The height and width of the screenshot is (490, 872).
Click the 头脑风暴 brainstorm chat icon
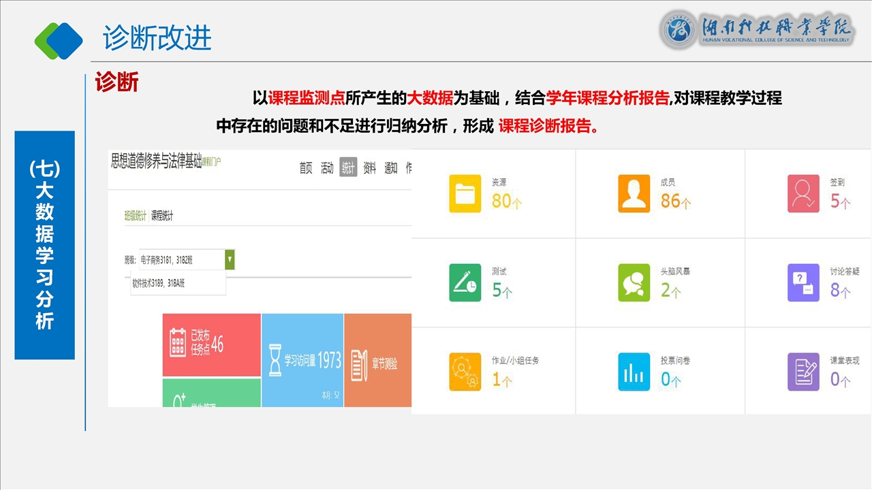click(634, 282)
